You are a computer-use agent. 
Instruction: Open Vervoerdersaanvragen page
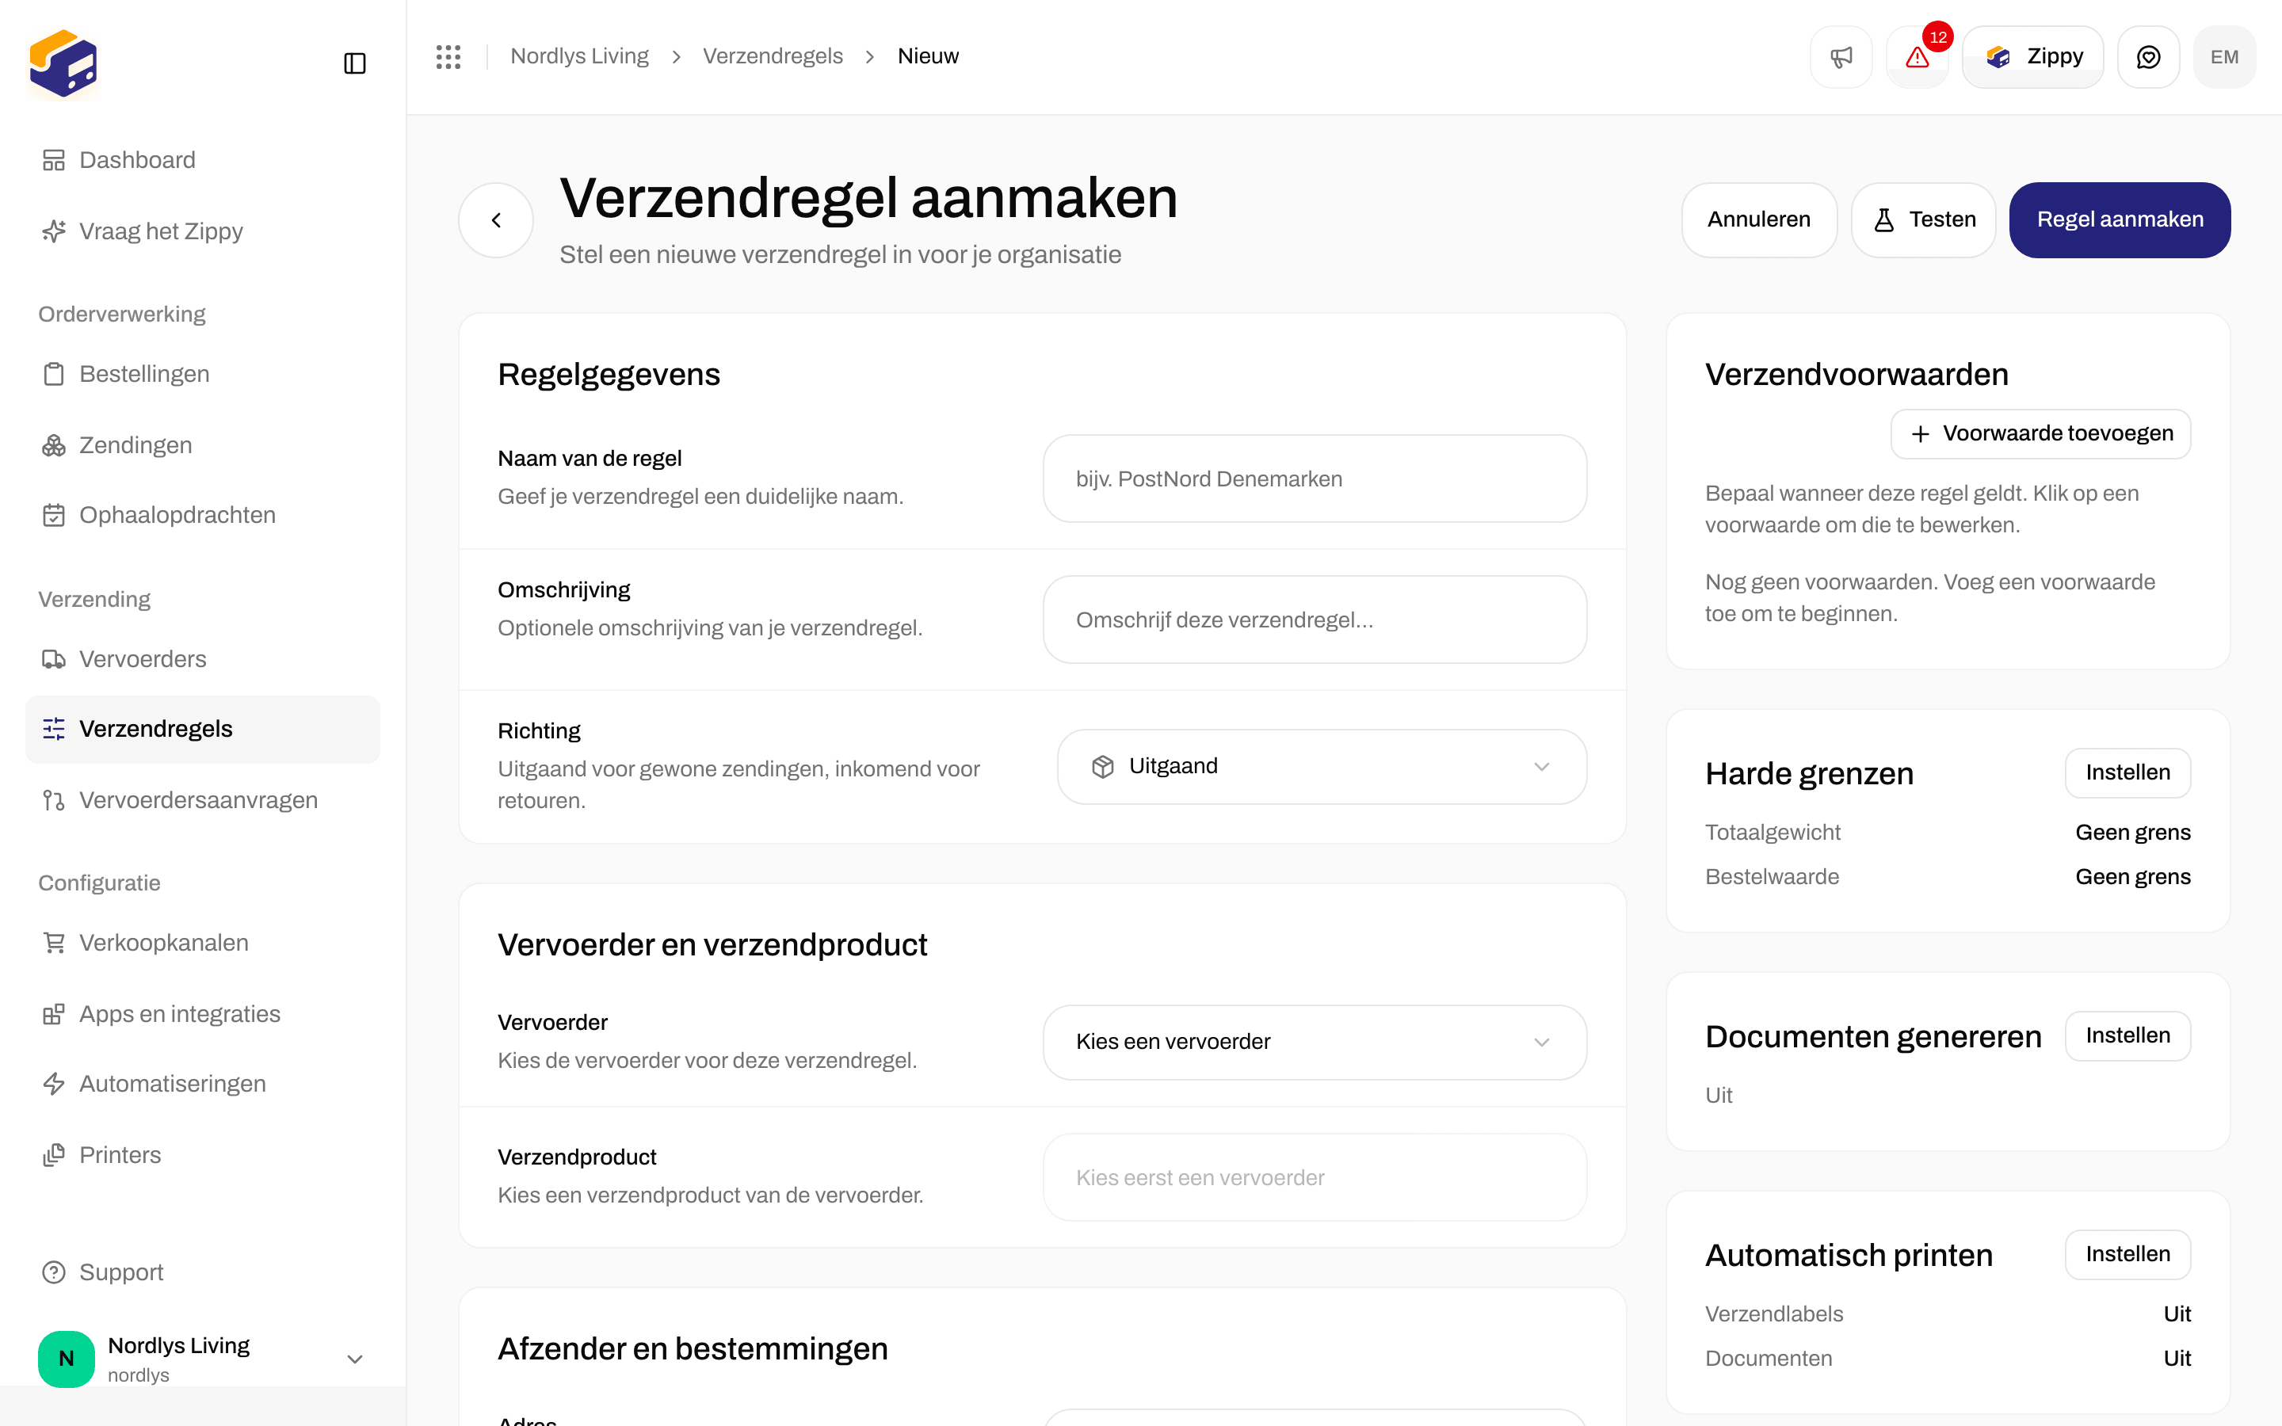[x=203, y=800]
